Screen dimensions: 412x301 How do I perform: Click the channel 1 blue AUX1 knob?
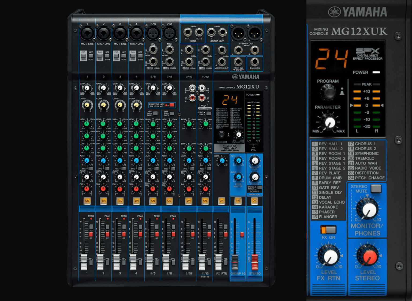tap(87, 161)
